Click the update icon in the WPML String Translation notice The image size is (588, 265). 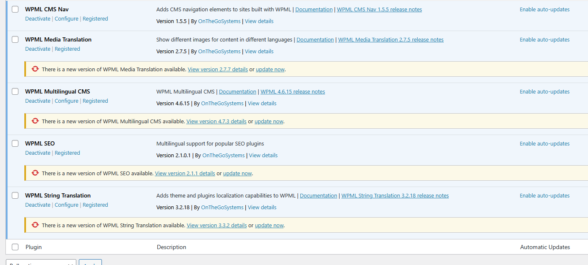tap(35, 225)
